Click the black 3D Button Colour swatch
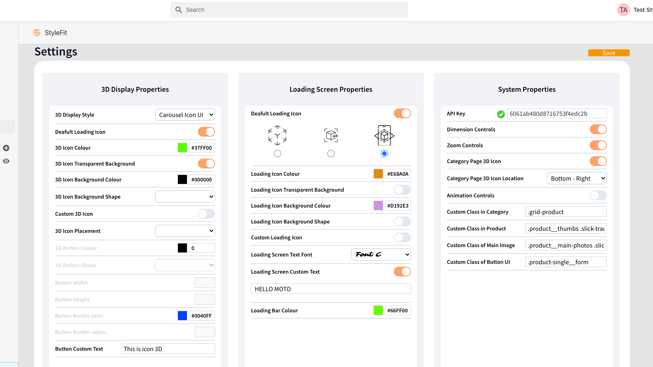 tap(182, 248)
